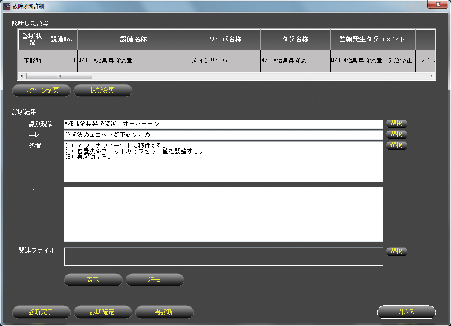Select the タグ名称 cell M/B M治具昇降装
This screenshot has width=451, height=326.
click(x=295, y=61)
